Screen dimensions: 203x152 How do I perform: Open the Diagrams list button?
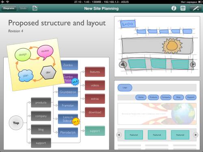pyautogui.click(x=9, y=8)
